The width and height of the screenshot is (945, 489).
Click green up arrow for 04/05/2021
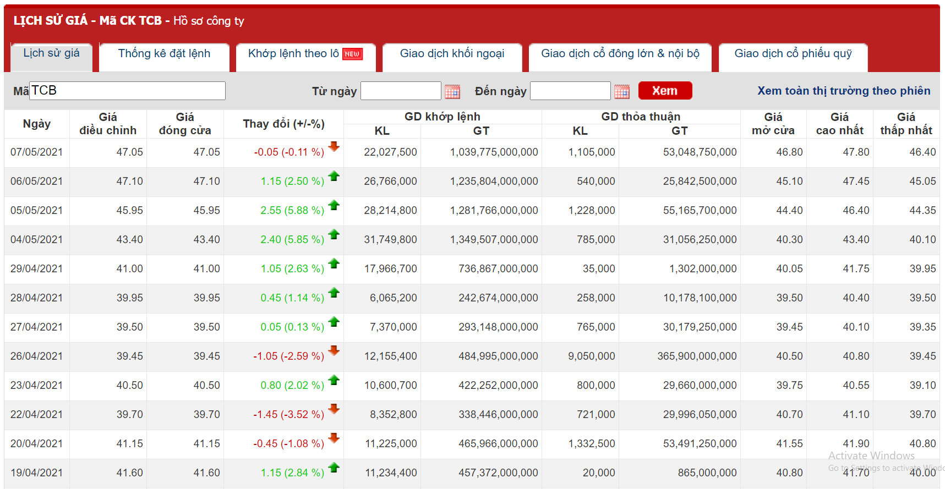tap(334, 234)
